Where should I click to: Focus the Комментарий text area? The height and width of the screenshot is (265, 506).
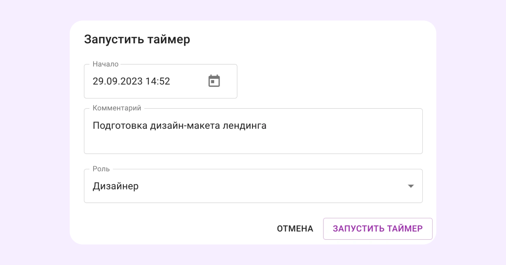pos(253,131)
